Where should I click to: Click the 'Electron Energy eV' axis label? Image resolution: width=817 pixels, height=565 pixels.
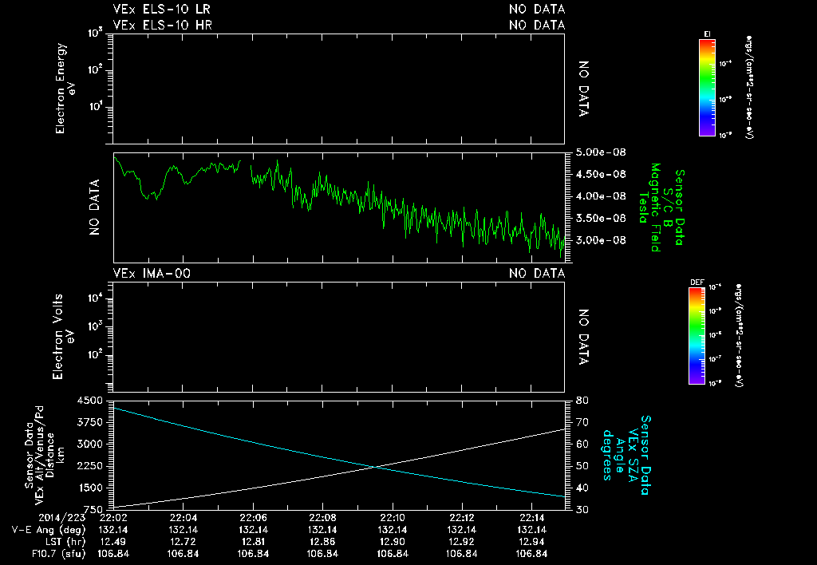(65, 88)
